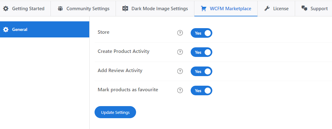
Task: Click the WCFM Marketplace cart icon
Action: [x=203, y=9]
